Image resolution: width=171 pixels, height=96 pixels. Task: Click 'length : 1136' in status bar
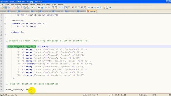tap(87, 95)
